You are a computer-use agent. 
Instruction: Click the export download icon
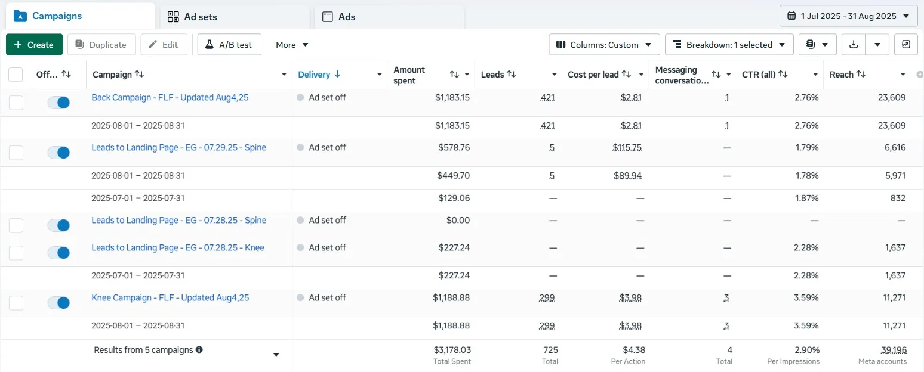coord(854,45)
